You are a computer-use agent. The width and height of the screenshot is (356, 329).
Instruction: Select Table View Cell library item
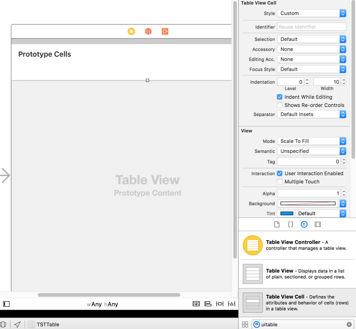298,303
